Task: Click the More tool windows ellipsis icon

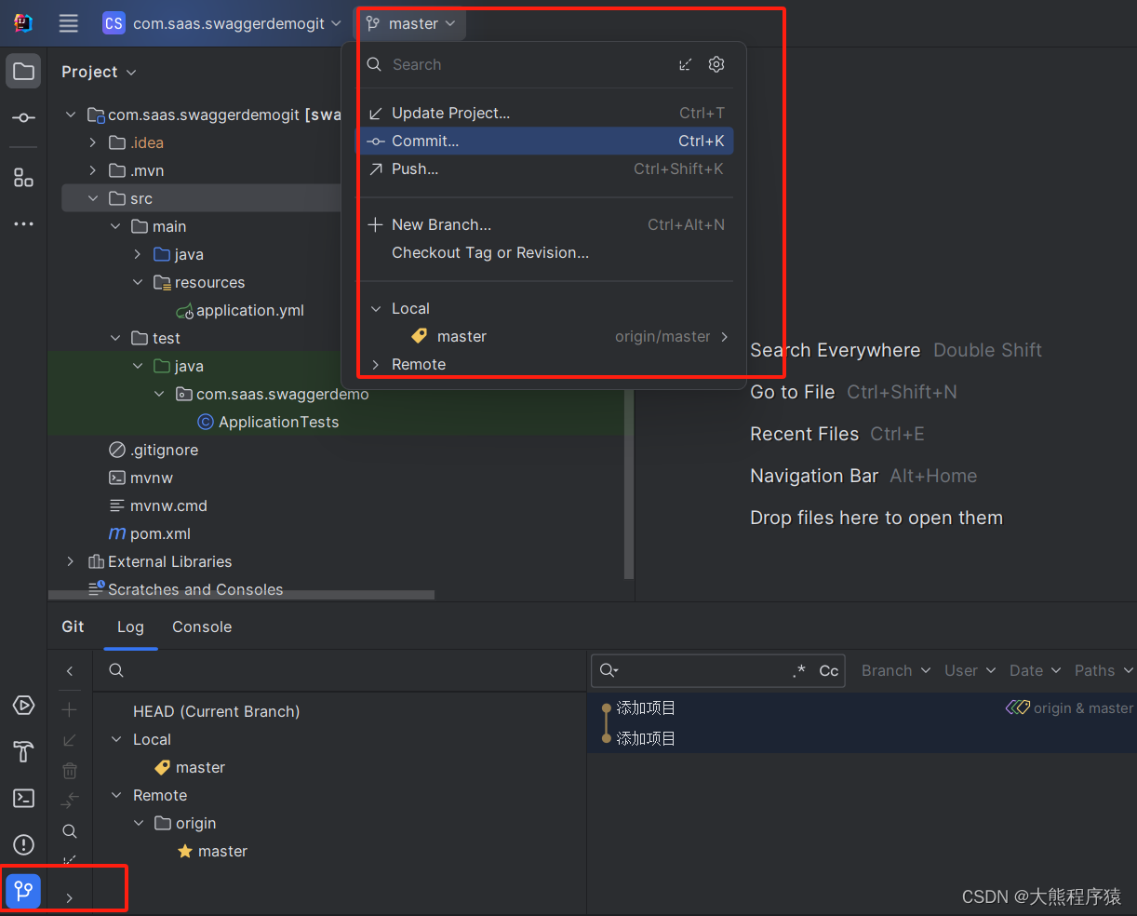Action: click(23, 223)
